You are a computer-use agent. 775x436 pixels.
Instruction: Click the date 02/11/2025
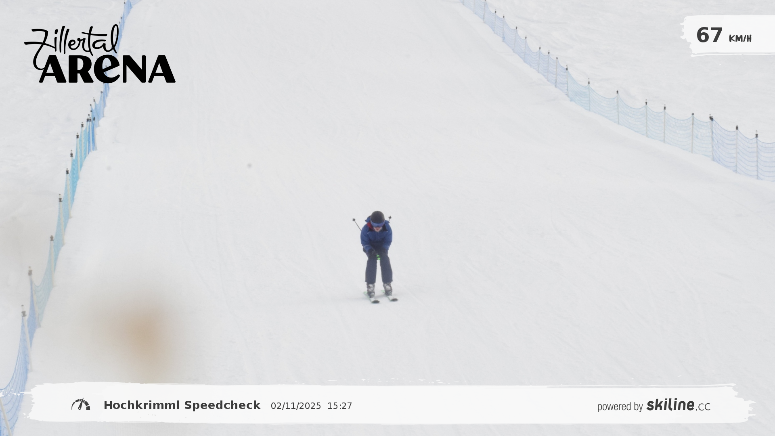tap(296, 406)
